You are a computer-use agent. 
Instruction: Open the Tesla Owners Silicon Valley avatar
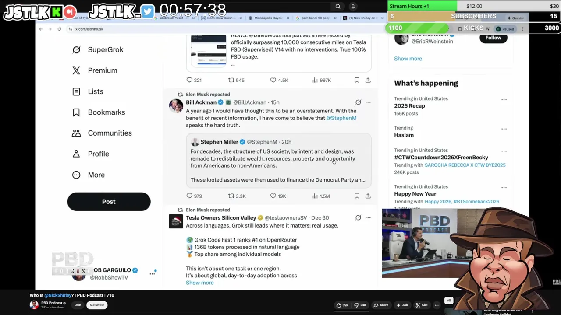176,221
